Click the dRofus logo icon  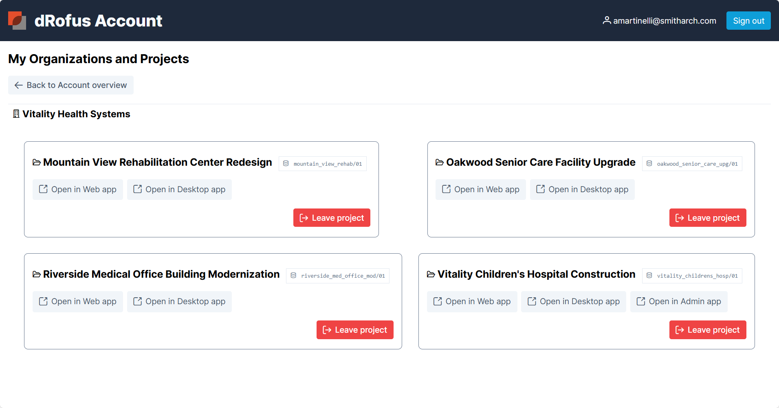17,20
